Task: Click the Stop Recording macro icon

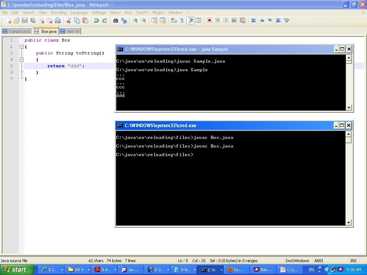Action: (218, 20)
